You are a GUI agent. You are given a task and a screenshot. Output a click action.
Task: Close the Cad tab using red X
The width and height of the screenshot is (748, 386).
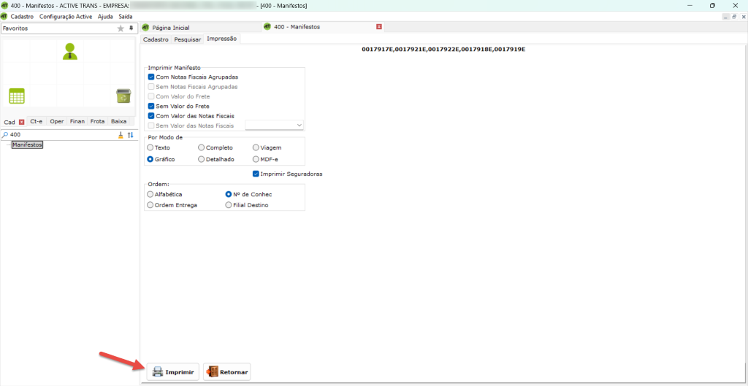[x=22, y=122]
